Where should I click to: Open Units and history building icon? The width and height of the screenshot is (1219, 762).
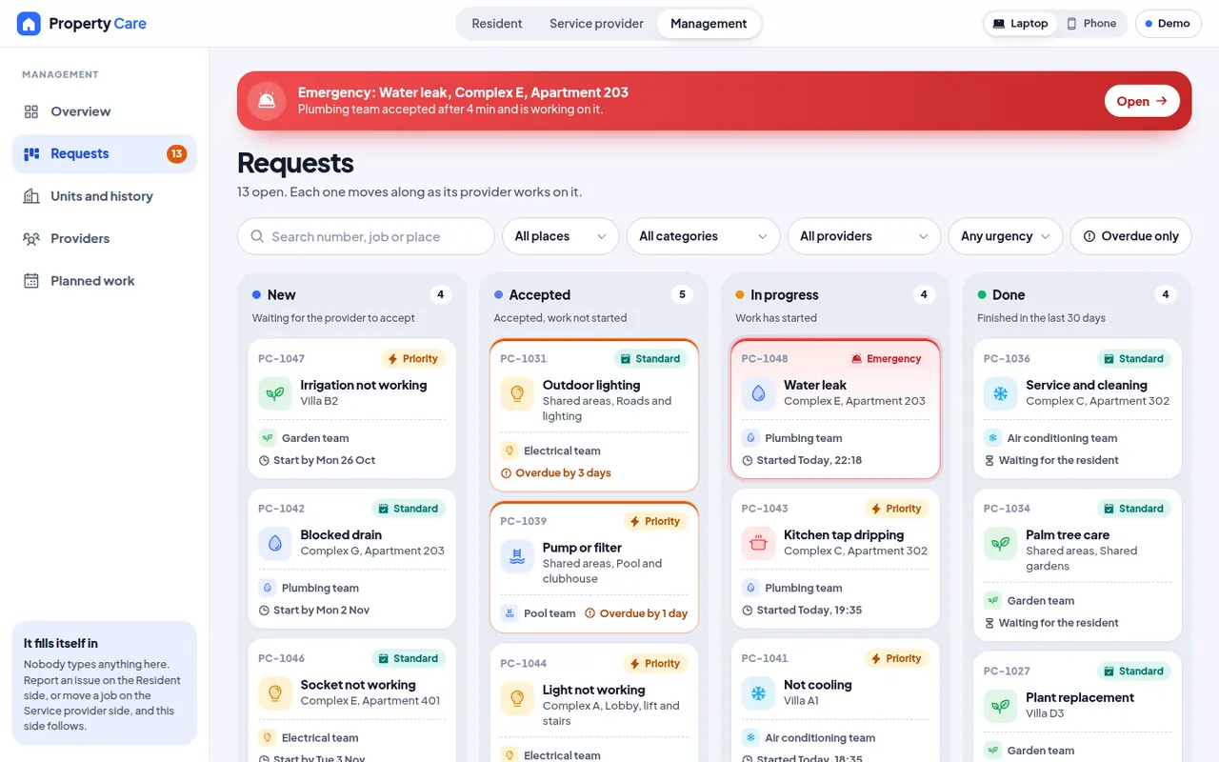click(31, 196)
